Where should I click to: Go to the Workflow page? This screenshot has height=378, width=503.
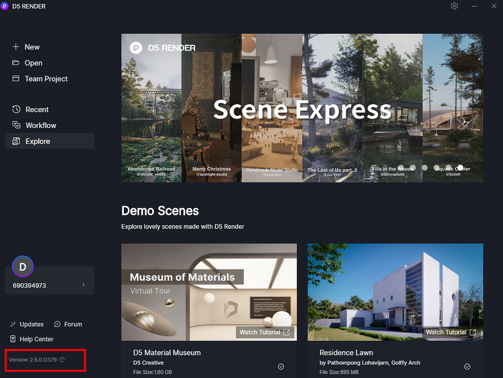[x=34, y=125]
